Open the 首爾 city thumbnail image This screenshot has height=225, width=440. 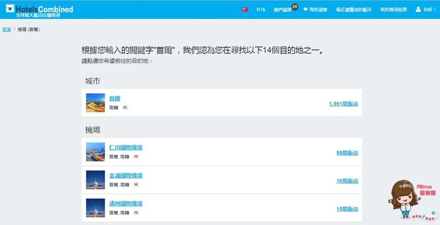pos(95,103)
